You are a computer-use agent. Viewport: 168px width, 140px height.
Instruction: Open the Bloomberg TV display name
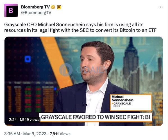[35, 7]
